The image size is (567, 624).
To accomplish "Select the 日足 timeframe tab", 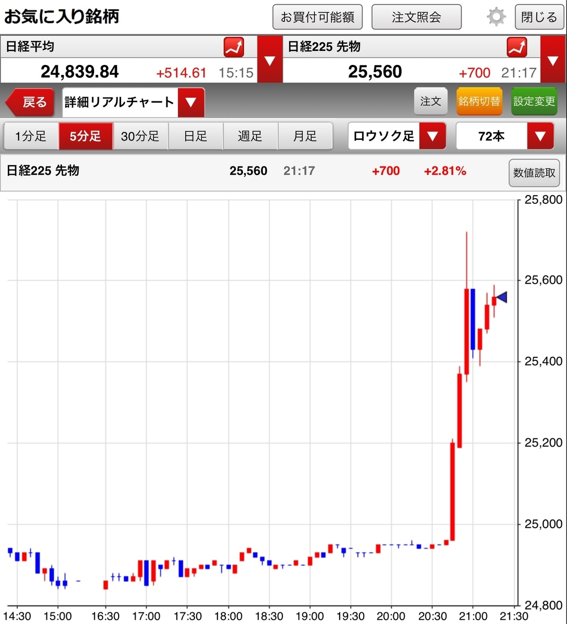I will pos(196,136).
